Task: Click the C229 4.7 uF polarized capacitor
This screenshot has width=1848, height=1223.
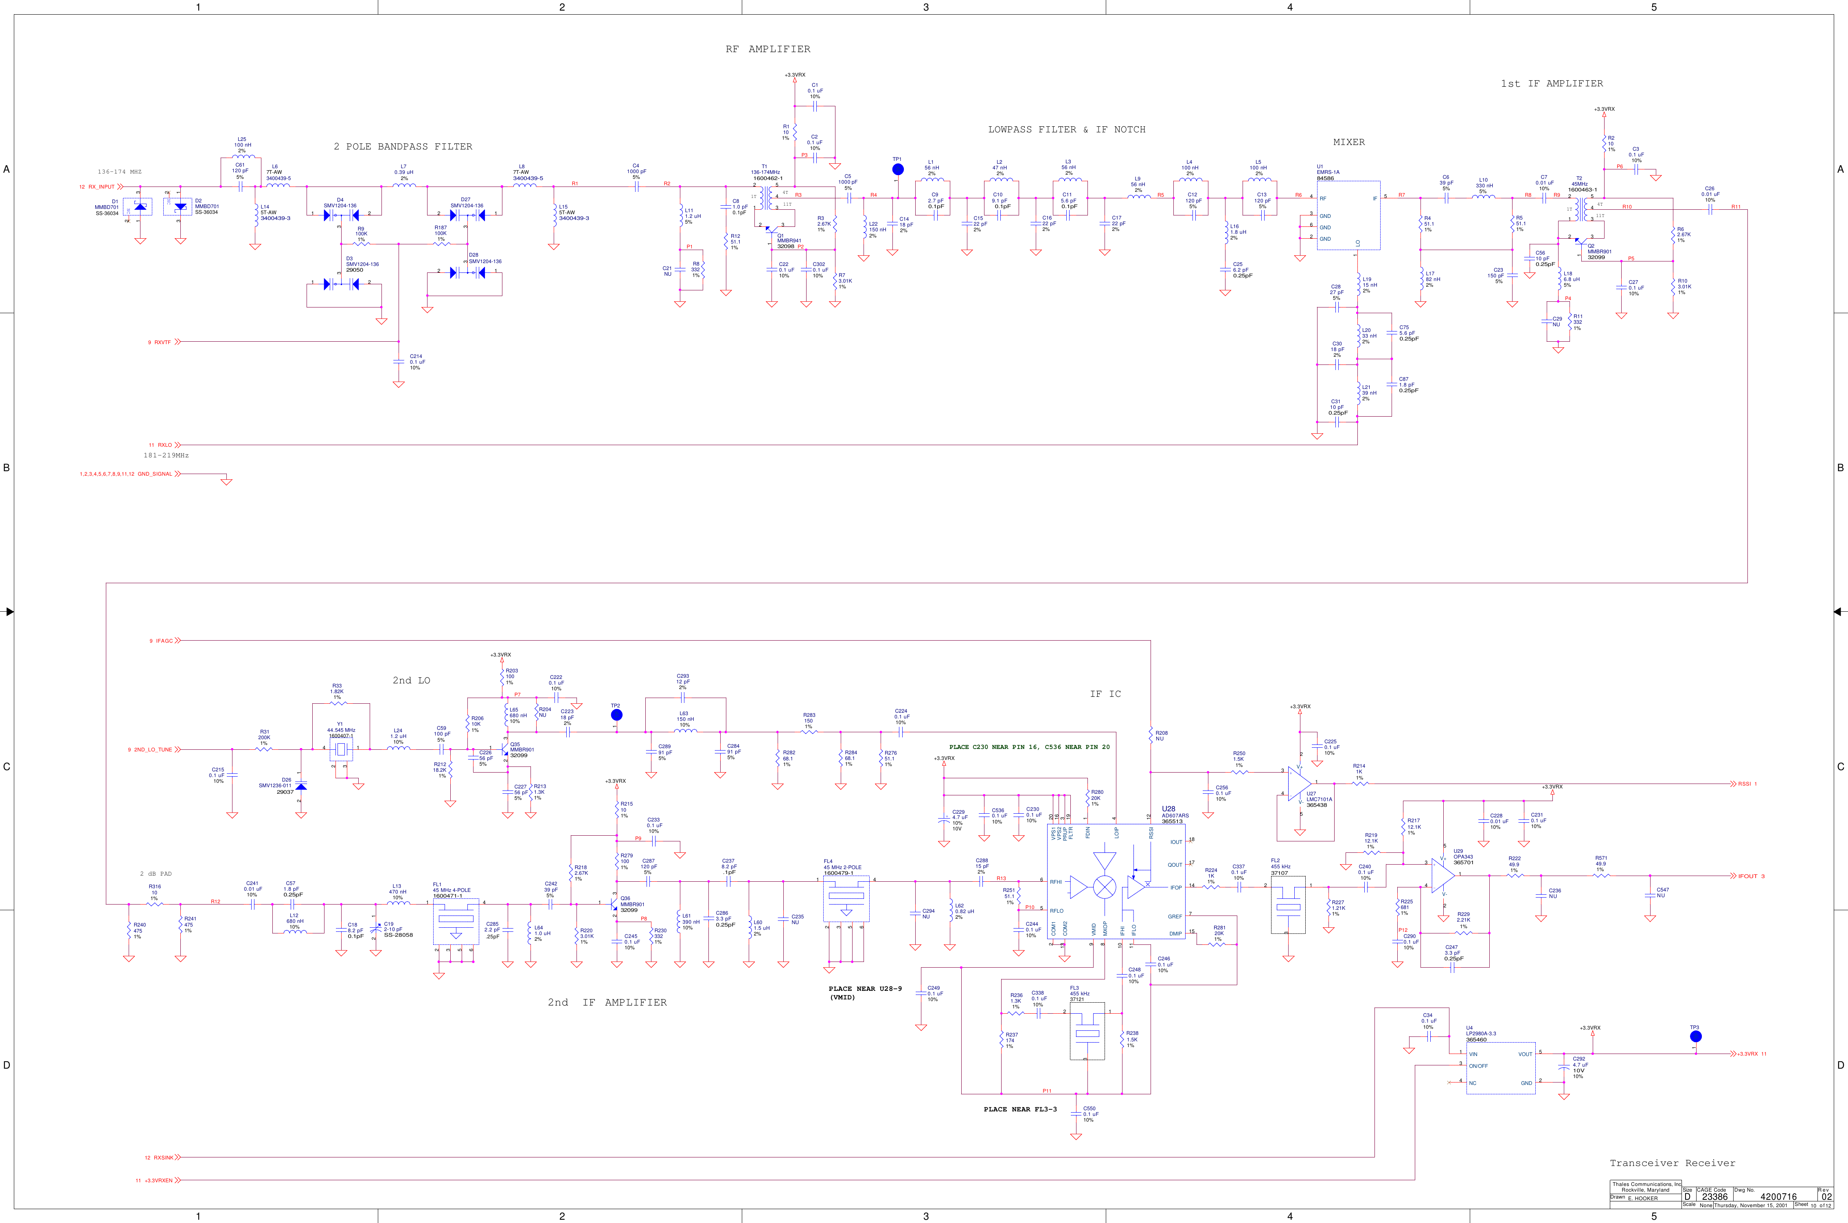Action: (x=944, y=821)
